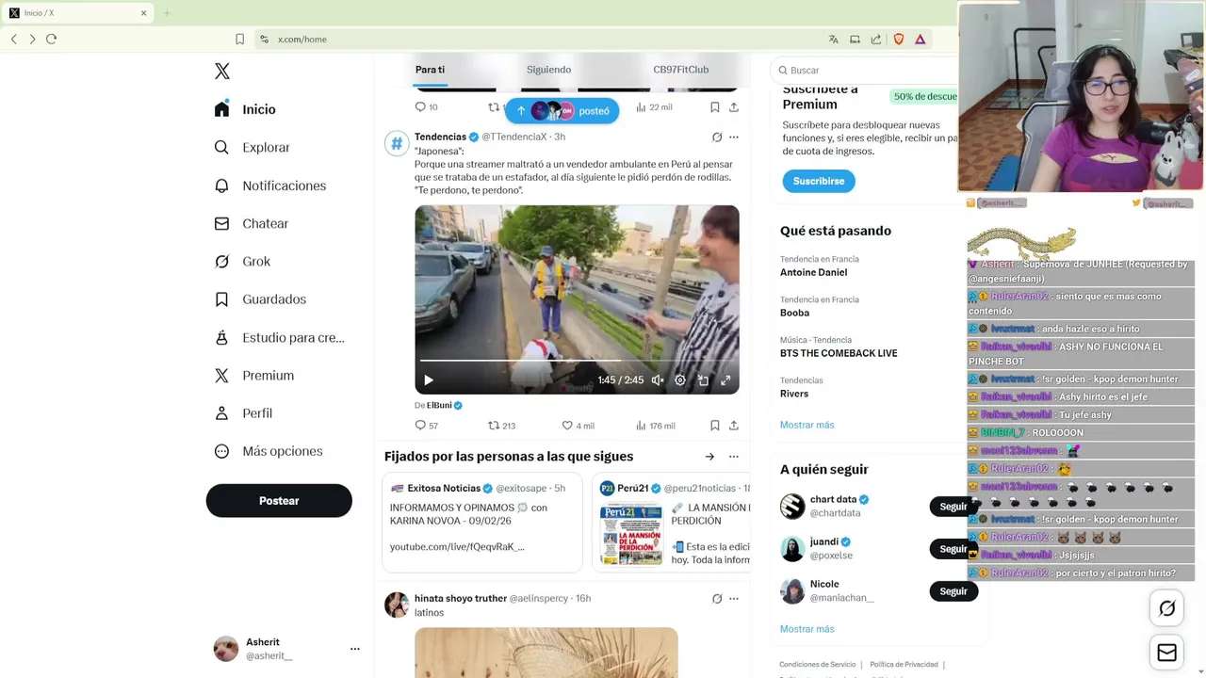Follow juandi account
1206x678 pixels.
point(953,549)
